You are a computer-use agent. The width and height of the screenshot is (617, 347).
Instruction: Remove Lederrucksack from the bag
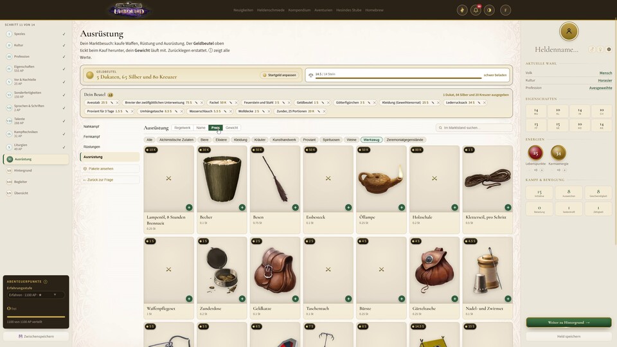coord(485,103)
